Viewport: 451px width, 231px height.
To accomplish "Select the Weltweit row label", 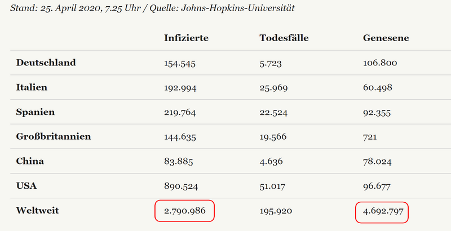I will pyautogui.click(x=37, y=211).
